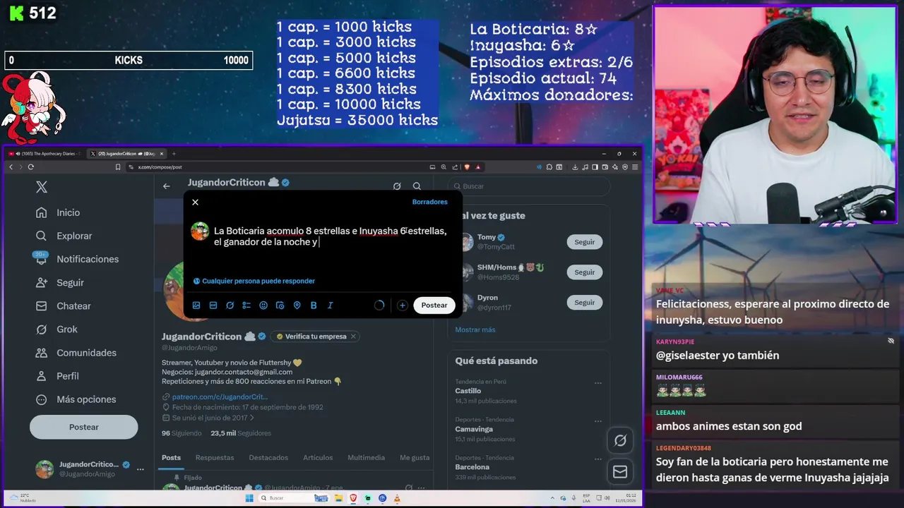Open Seguir in sidebar

coord(61,282)
